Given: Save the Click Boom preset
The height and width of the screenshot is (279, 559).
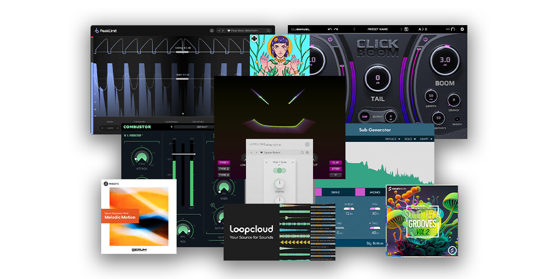Looking at the screenshot, I should coord(406,29).
